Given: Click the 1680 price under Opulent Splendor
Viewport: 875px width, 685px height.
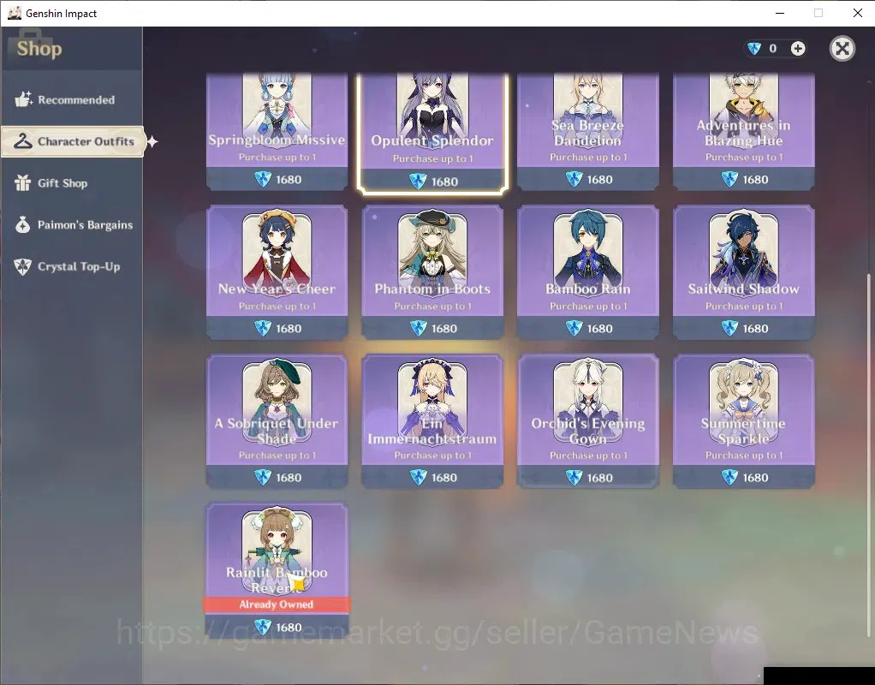Looking at the screenshot, I should (x=433, y=182).
